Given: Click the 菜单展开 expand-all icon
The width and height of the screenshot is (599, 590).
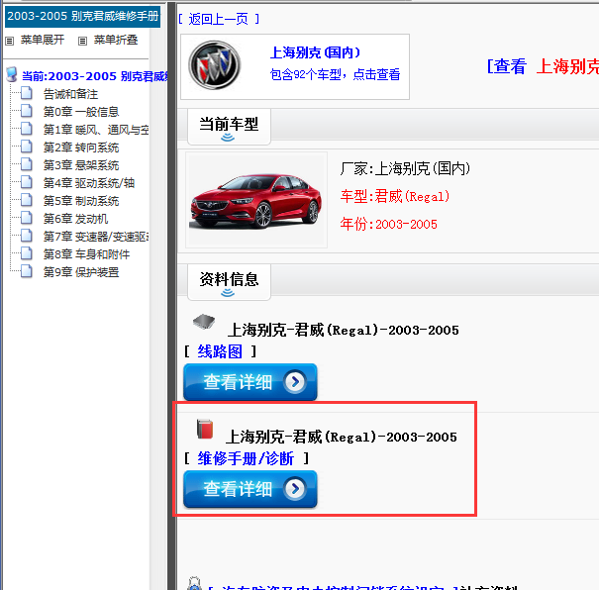Looking at the screenshot, I should (x=10, y=41).
